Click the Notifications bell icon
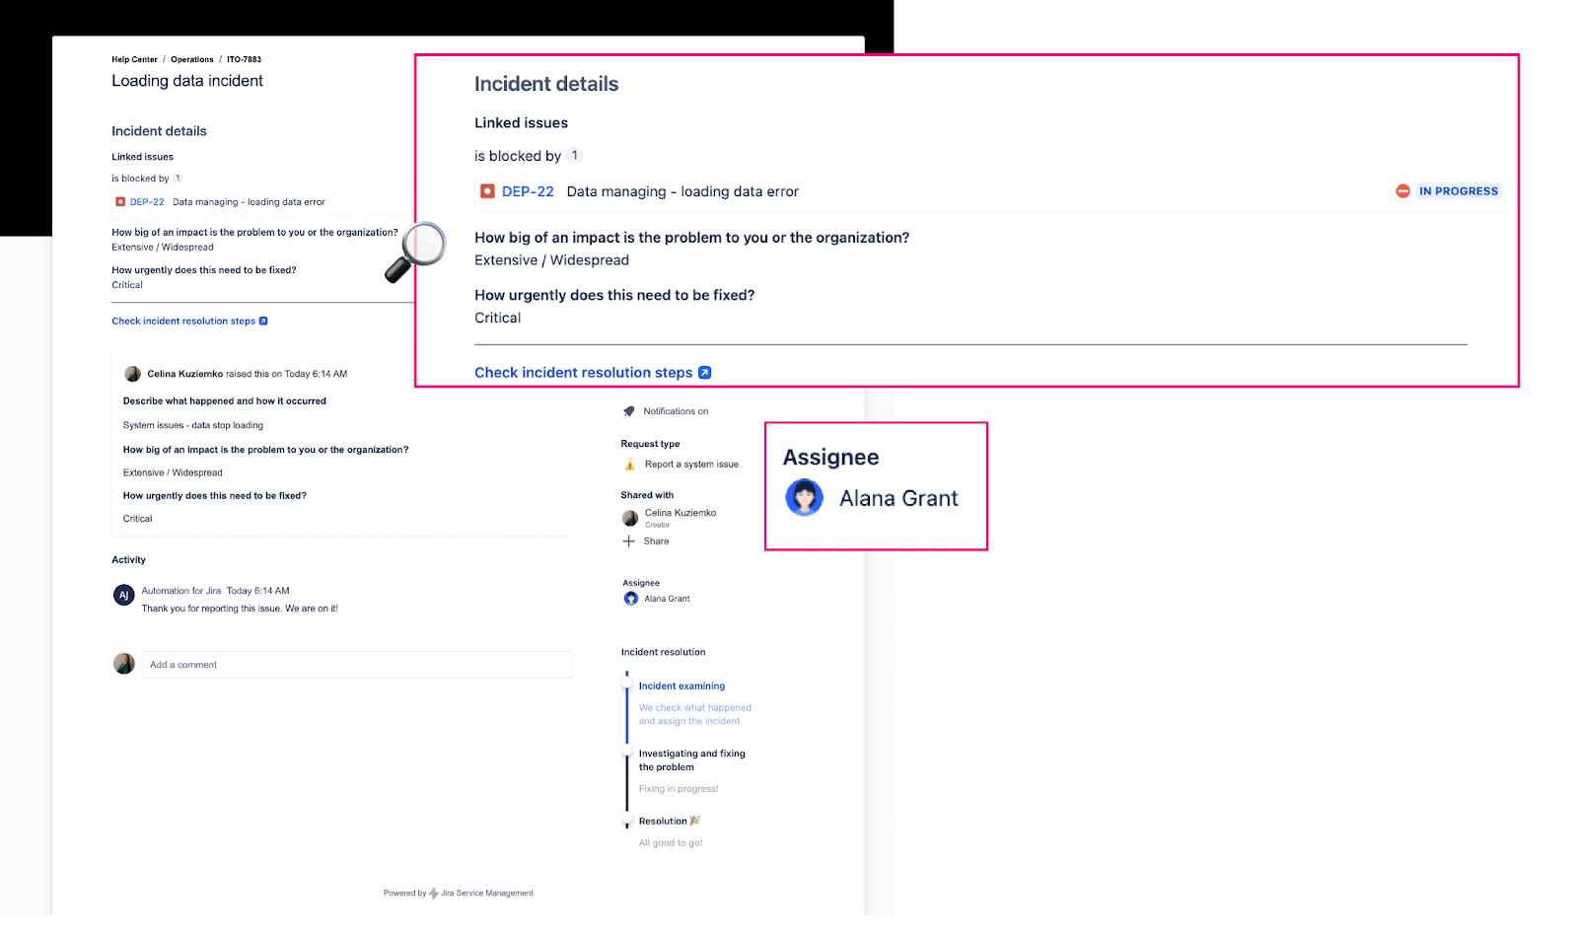The height and width of the screenshot is (936, 1578). point(630,411)
